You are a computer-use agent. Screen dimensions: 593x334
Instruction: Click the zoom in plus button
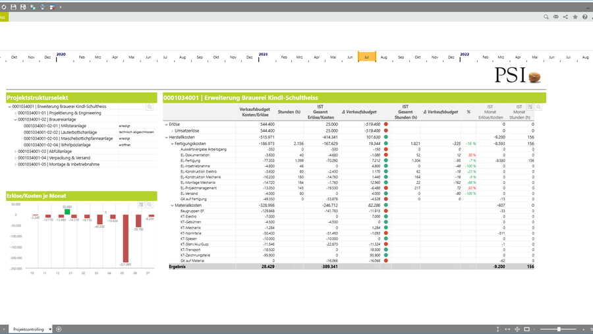coord(584,329)
